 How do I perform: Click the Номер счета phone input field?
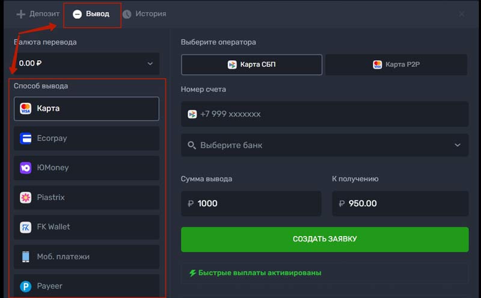click(331, 114)
